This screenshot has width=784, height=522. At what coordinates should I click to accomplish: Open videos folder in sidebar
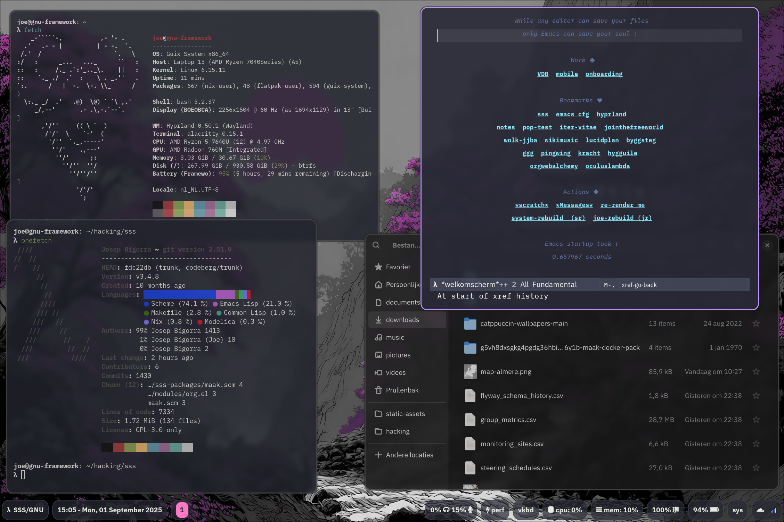[407, 372]
